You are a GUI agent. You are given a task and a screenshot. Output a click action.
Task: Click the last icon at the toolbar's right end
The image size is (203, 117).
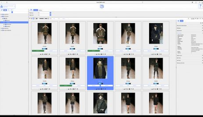tap(202, 19)
